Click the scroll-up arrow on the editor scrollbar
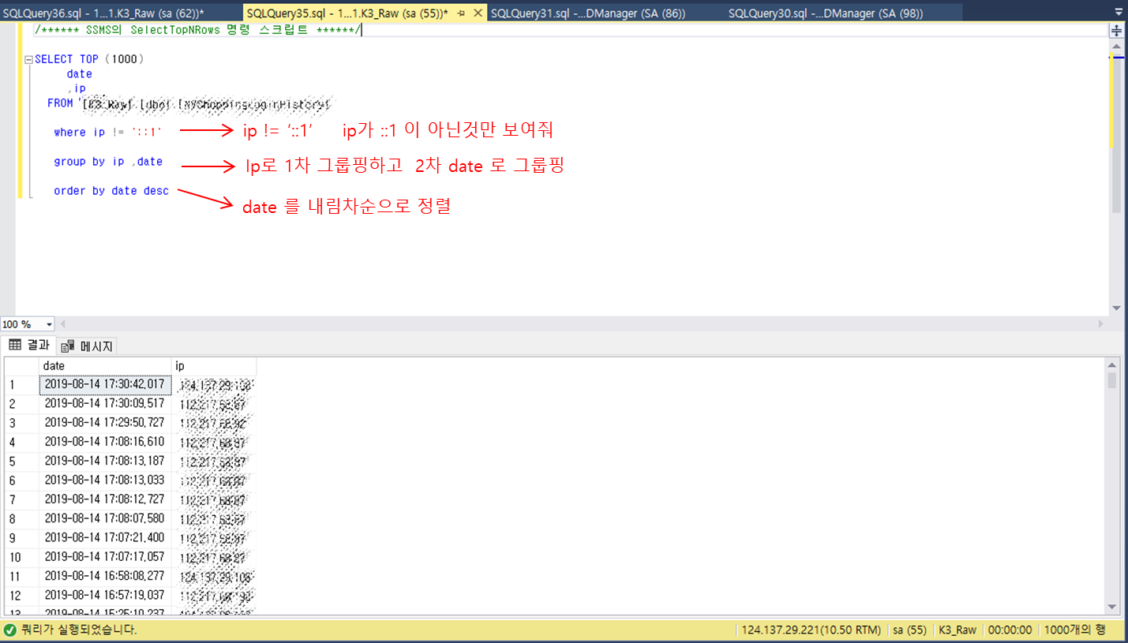 [x=1118, y=47]
